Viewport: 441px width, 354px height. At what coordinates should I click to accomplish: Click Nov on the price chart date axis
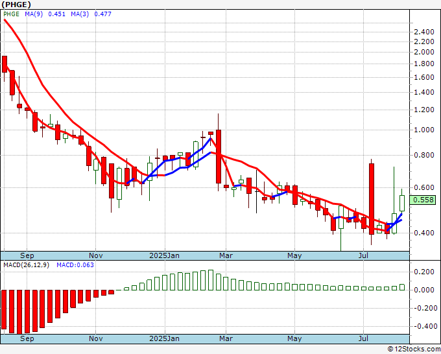[95, 255]
